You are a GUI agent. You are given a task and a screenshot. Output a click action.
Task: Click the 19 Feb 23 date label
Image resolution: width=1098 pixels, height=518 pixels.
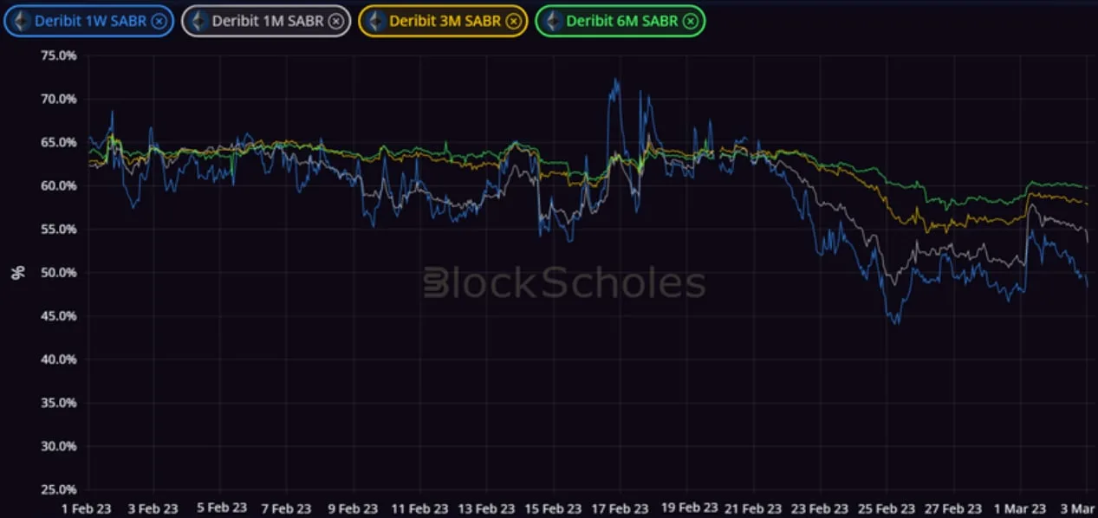(688, 507)
